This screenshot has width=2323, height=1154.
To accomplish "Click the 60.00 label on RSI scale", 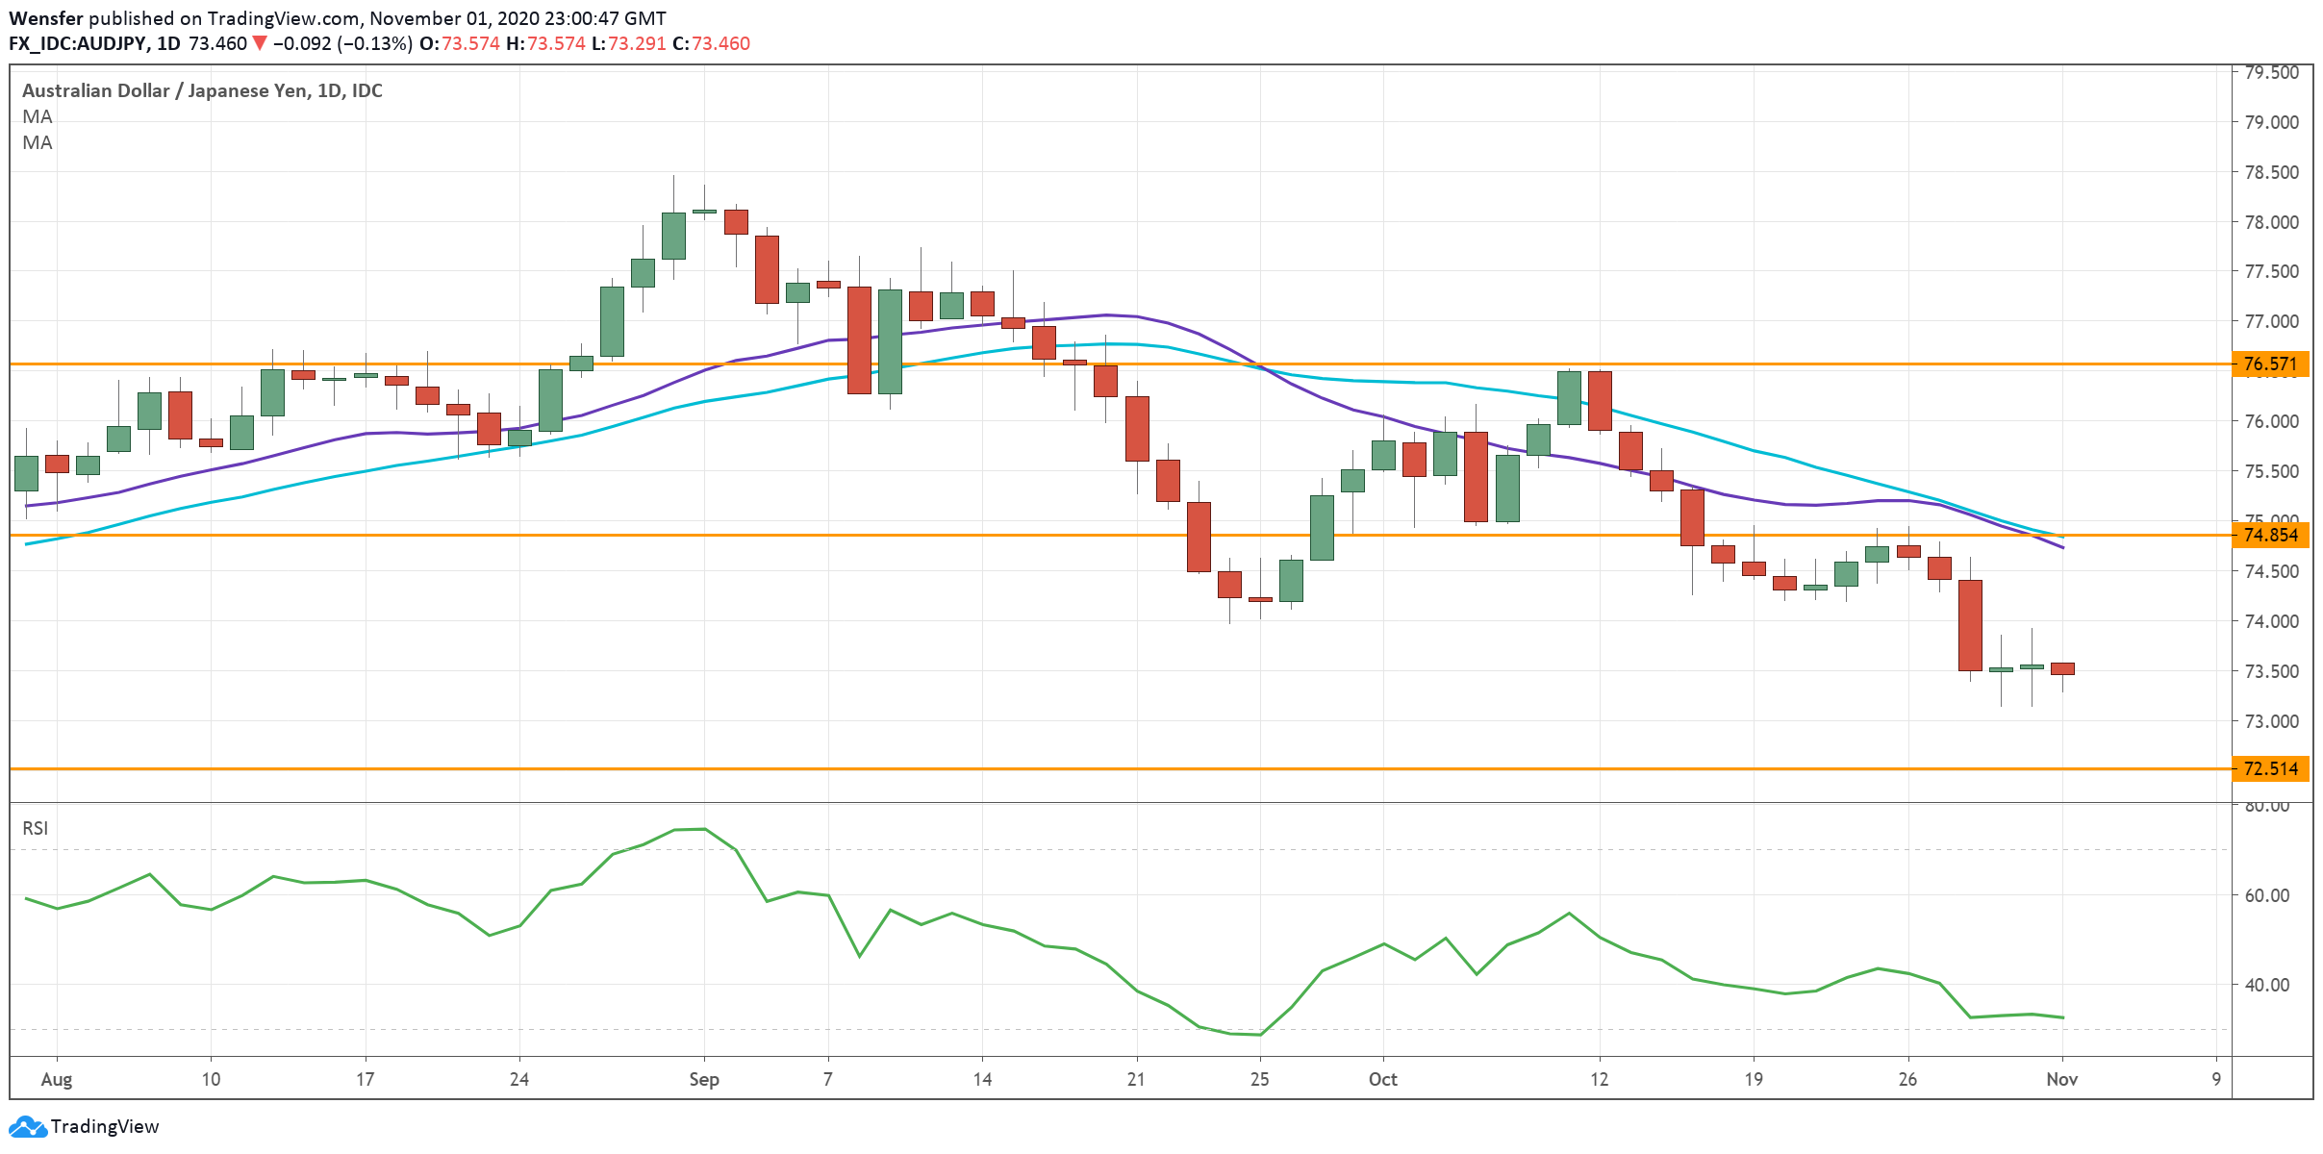I will pyautogui.click(x=2266, y=895).
